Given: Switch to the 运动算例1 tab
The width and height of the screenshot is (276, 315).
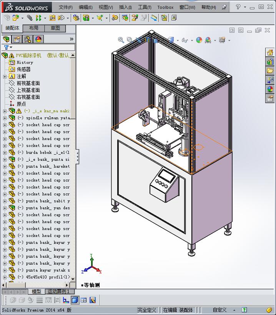Looking at the screenshot, I should tap(60, 292).
